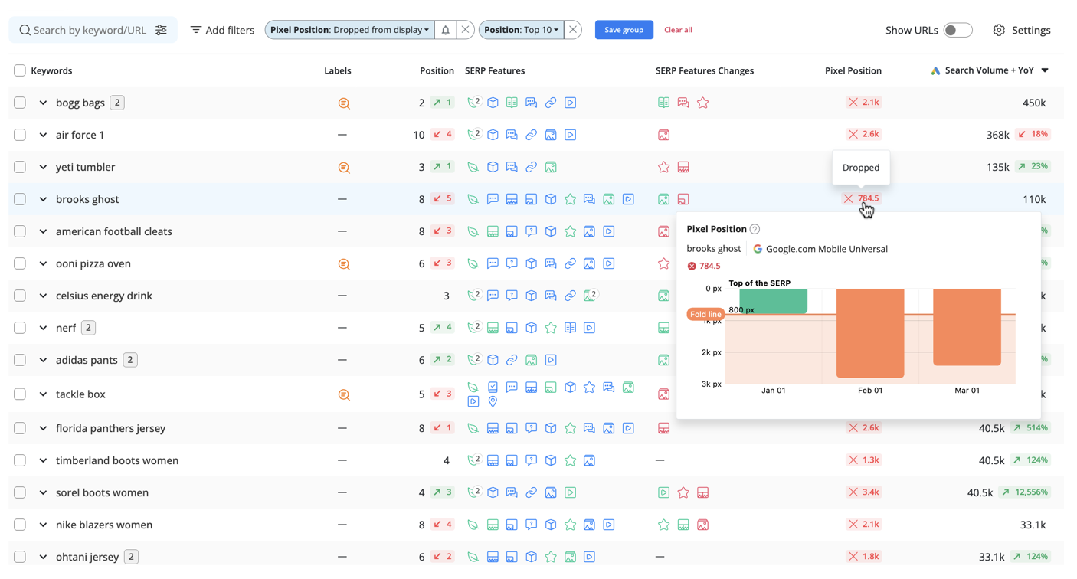The width and height of the screenshot is (1077, 579).
Task: Select checkbox for timberland boots women
Action: (x=20, y=460)
